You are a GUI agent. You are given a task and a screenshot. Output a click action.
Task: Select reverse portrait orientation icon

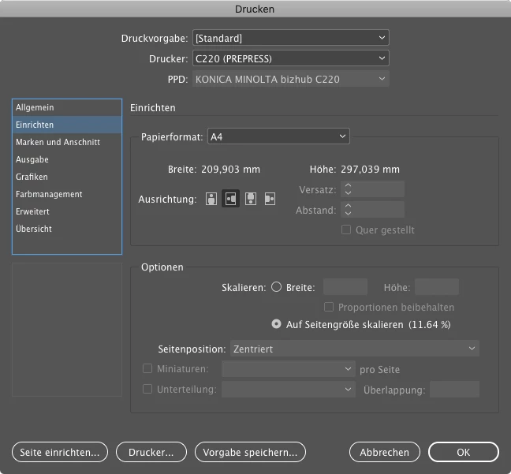pyautogui.click(x=251, y=199)
